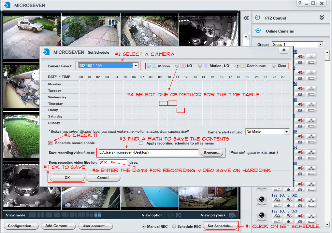The image size is (332, 233).
Task: Select the Motion, I/O recording type radio button
Action: (x=200, y=66)
